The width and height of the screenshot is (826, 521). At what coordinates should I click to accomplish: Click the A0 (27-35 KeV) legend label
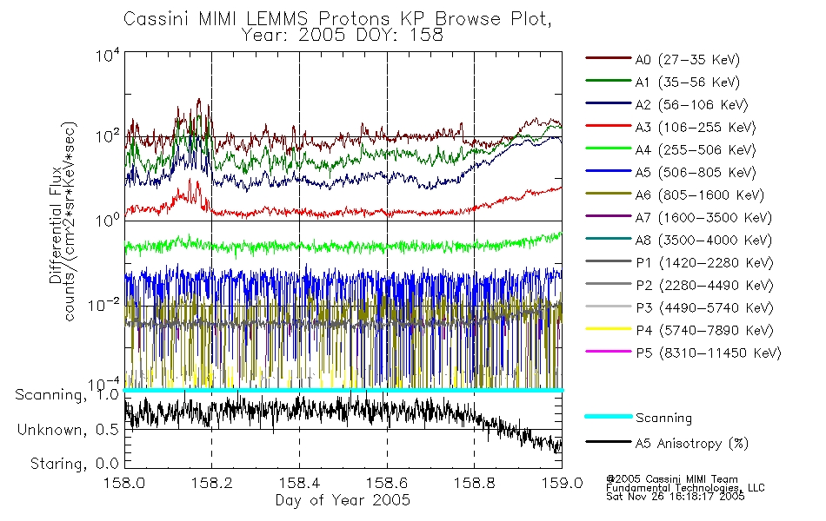(688, 60)
